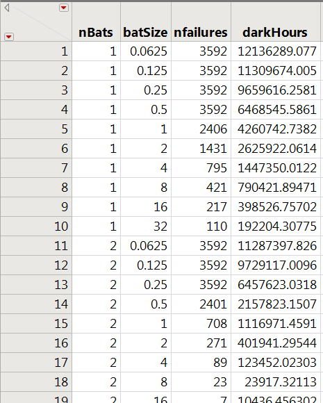
Task: Click darkHours cell 23917.32113
Action: click(276, 382)
